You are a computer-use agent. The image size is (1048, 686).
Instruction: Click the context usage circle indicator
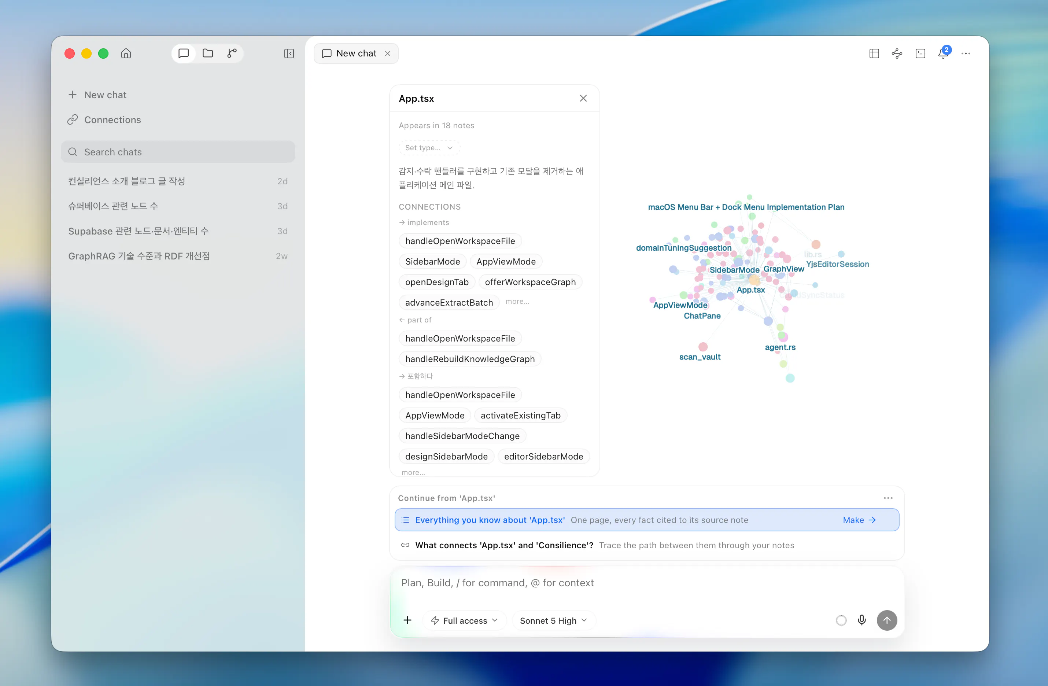tap(841, 620)
